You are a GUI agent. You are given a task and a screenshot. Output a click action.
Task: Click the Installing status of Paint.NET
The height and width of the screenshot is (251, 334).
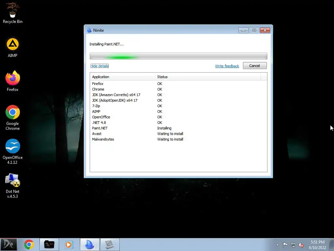164,128
